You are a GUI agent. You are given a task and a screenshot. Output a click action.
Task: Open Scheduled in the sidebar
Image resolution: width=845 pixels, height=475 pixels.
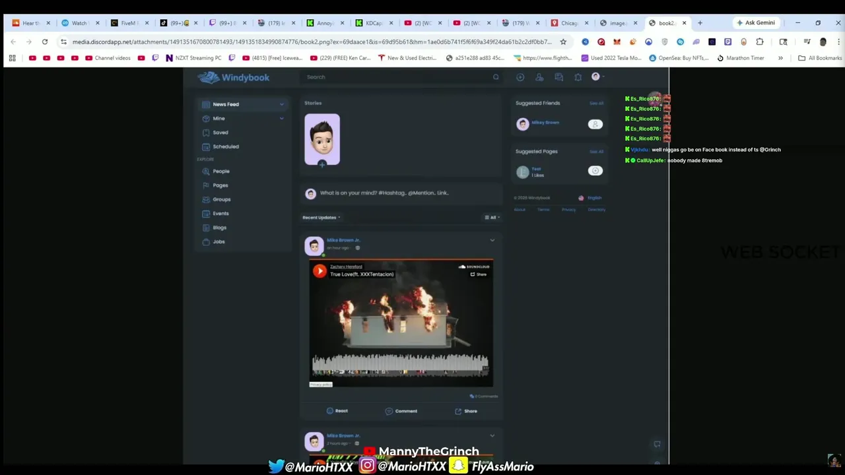coord(226,146)
